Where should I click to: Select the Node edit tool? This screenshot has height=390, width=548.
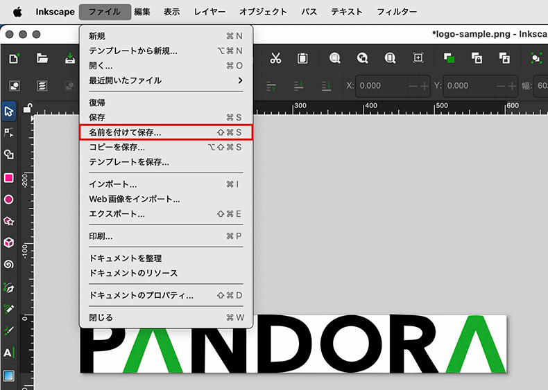[9, 133]
